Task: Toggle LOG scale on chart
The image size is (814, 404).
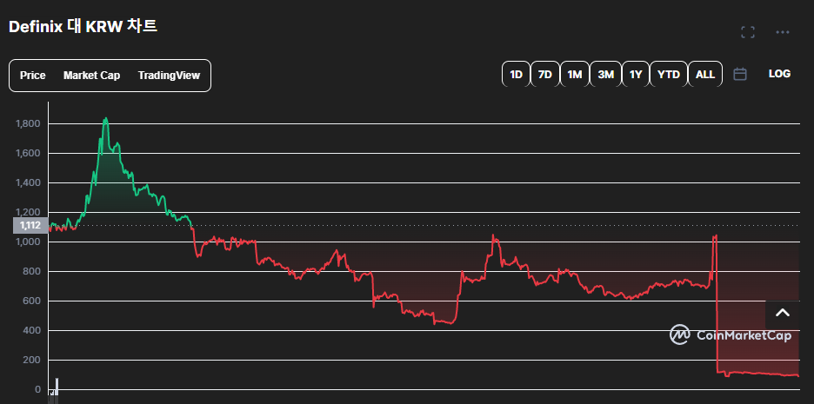Action: [779, 74]
